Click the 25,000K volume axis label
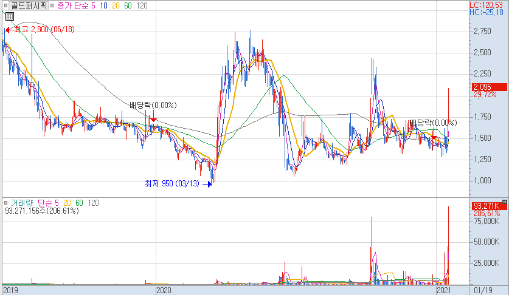 [486, 263]
